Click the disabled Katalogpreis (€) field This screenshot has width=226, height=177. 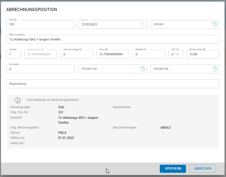(x=40, y=54)
